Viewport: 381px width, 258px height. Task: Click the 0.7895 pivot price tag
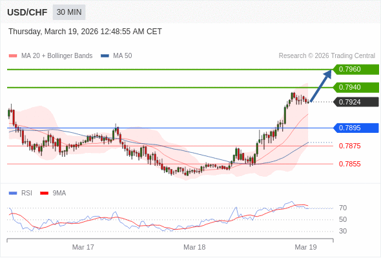(356, 128)
